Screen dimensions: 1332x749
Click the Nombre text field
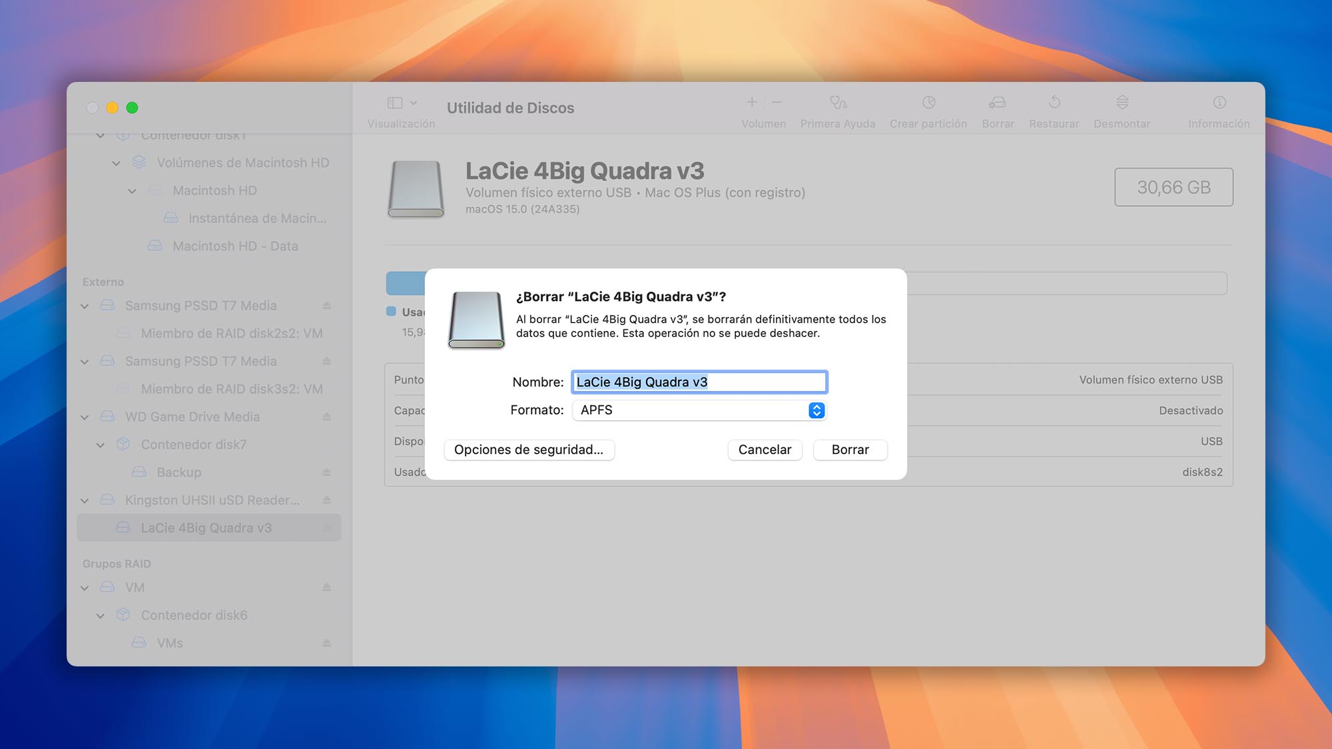(x=699, y=381)
